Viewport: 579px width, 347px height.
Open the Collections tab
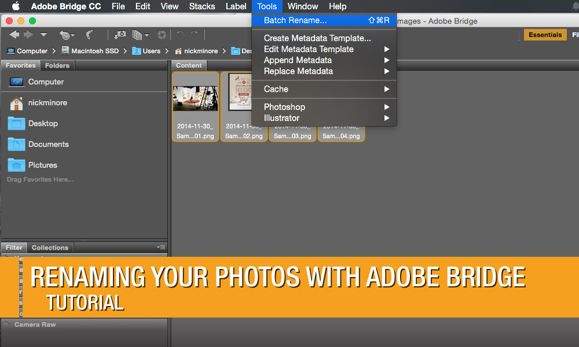[x=50, y=248]
